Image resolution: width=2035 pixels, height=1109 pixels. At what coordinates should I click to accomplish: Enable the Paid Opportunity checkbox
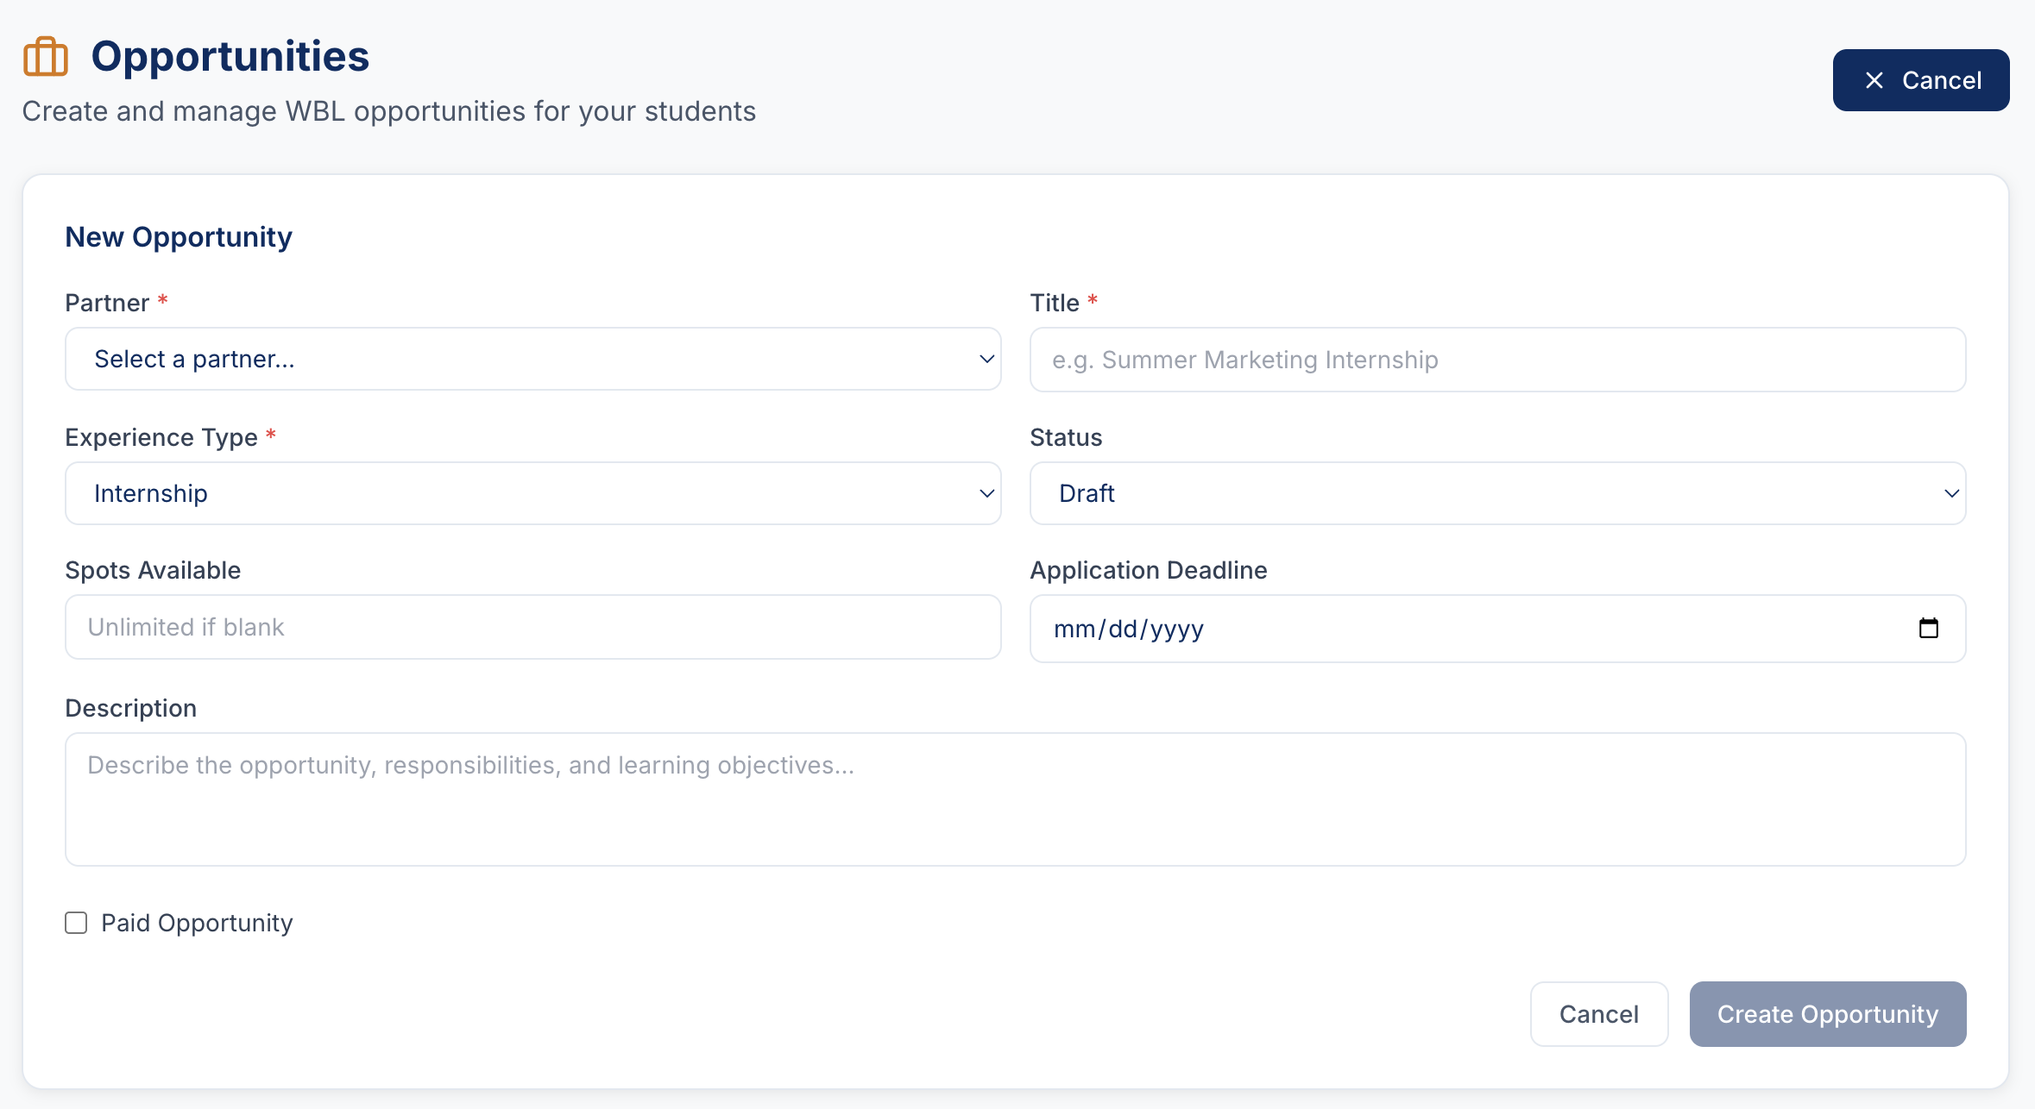pos(76,923)
